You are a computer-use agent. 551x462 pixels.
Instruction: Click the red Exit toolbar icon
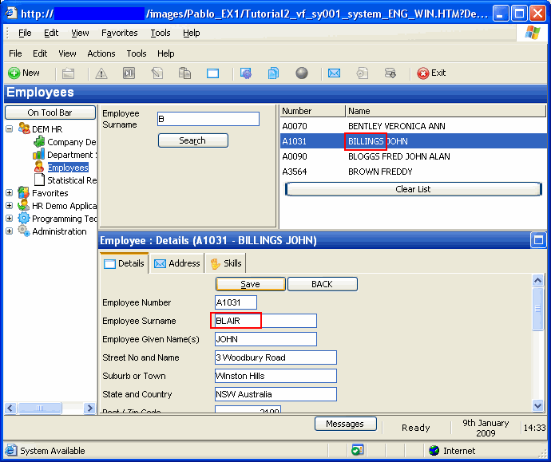pos(423,73)
